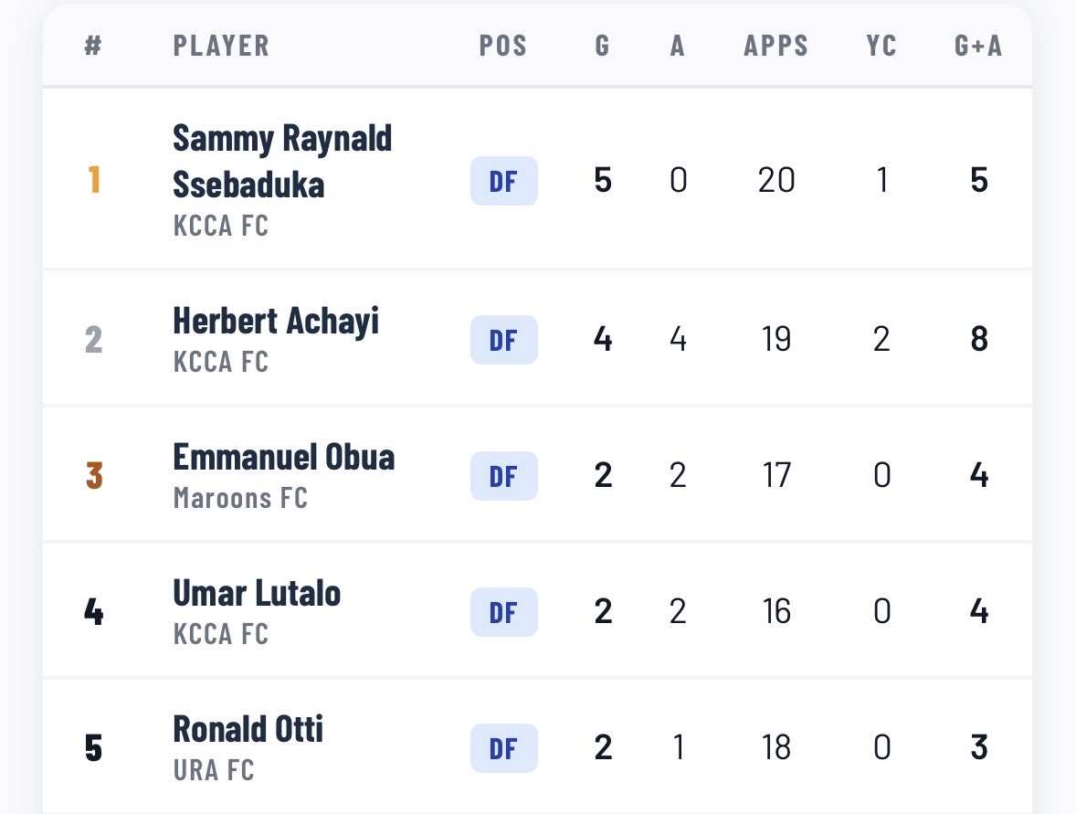Click the # rank column header
This screenshot has height=814, width=1076.
93,46
